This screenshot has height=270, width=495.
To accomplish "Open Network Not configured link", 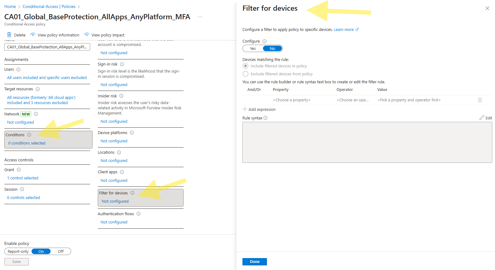I will click(21, 122).
